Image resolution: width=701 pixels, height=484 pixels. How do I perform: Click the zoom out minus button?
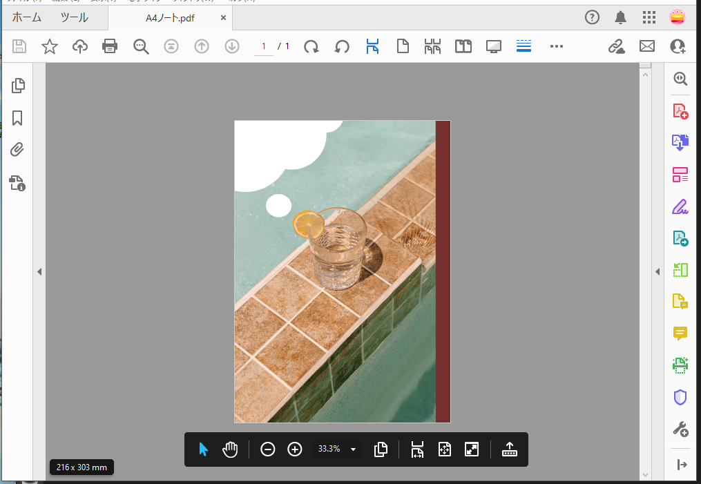click(x=268, y=449)
